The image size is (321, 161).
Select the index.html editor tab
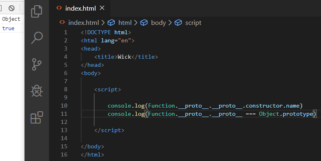[x=80, y=9]
